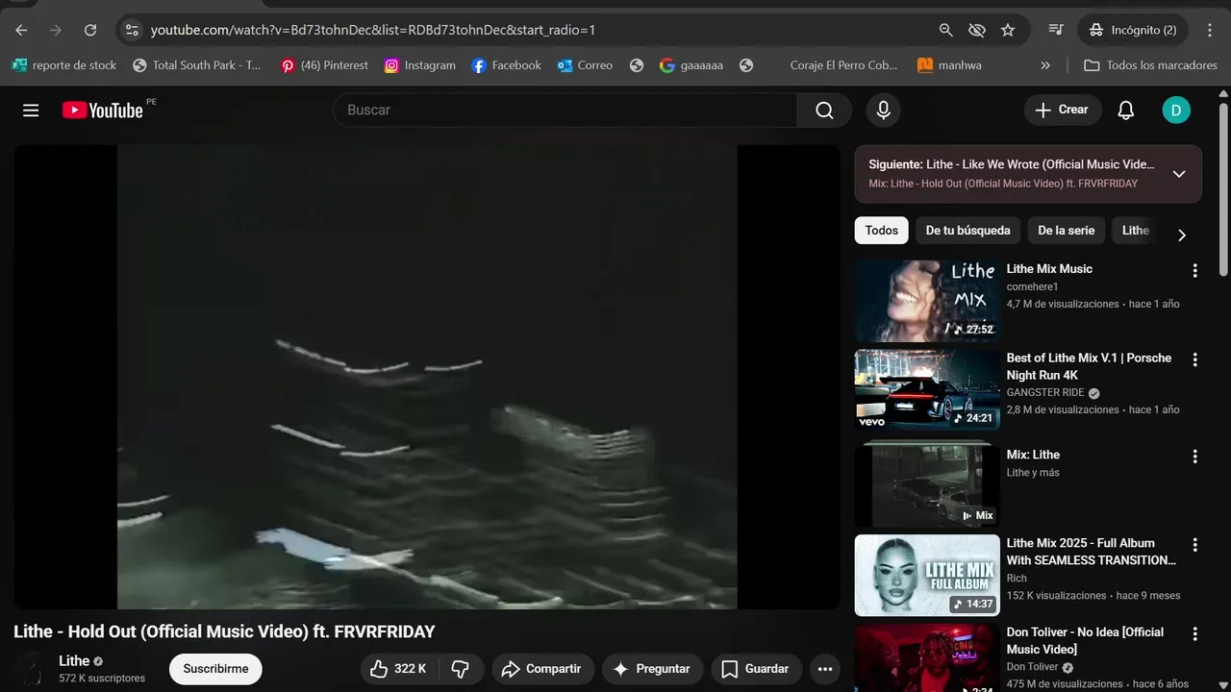Screen dimensions: 1231x692
Task: Select De la serie filter chip
Action: pyautogui.click(x=1066, y=231)
